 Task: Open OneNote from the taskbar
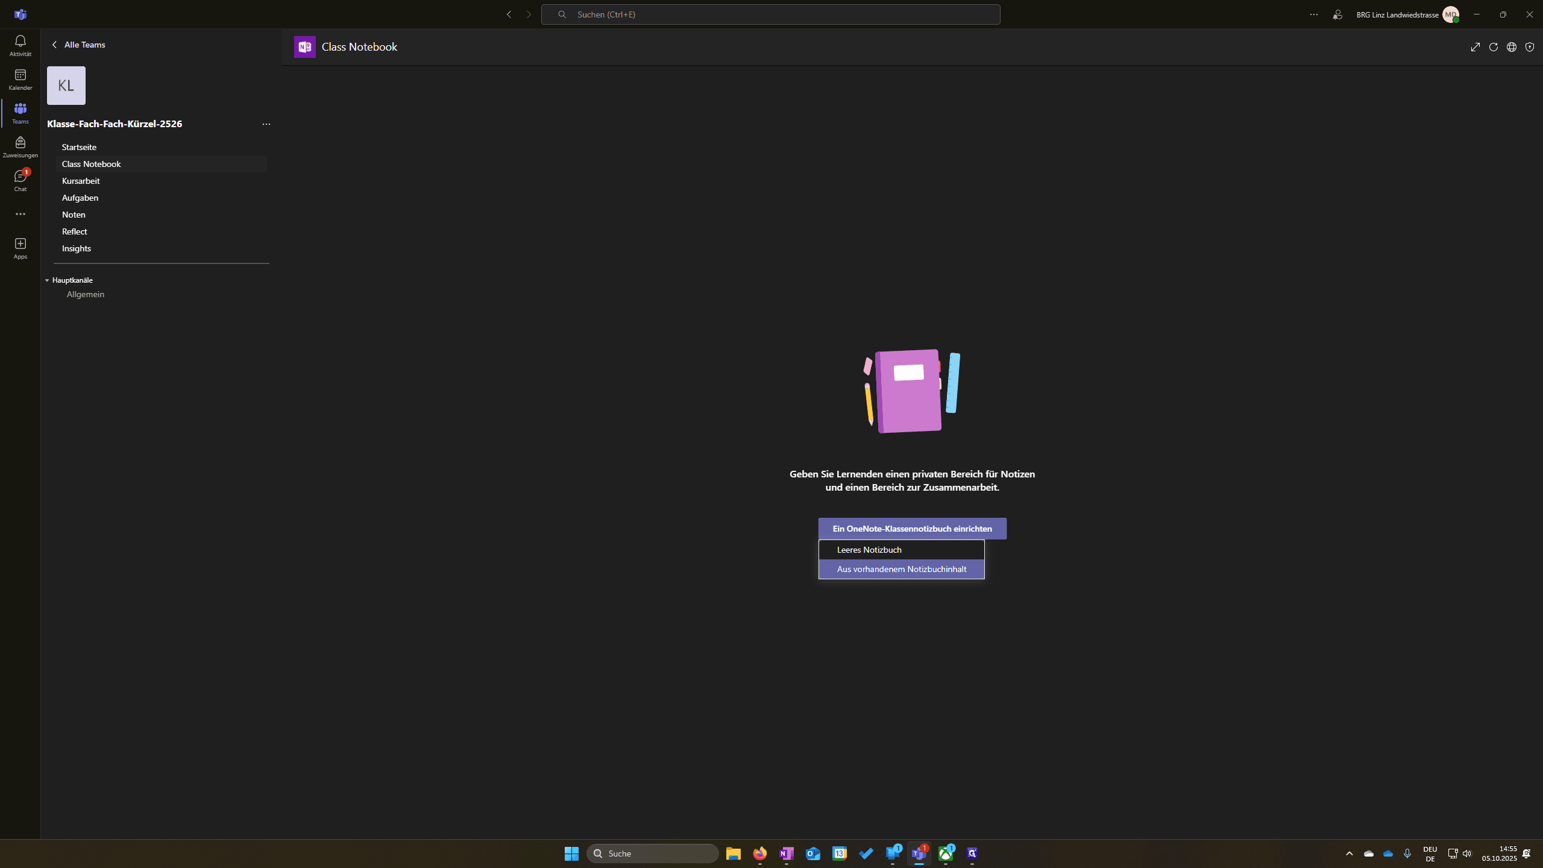786,854
